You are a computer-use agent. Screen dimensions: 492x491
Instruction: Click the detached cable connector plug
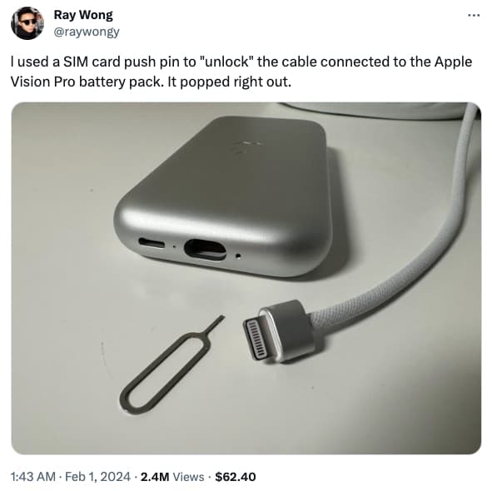tap(278, 331)
